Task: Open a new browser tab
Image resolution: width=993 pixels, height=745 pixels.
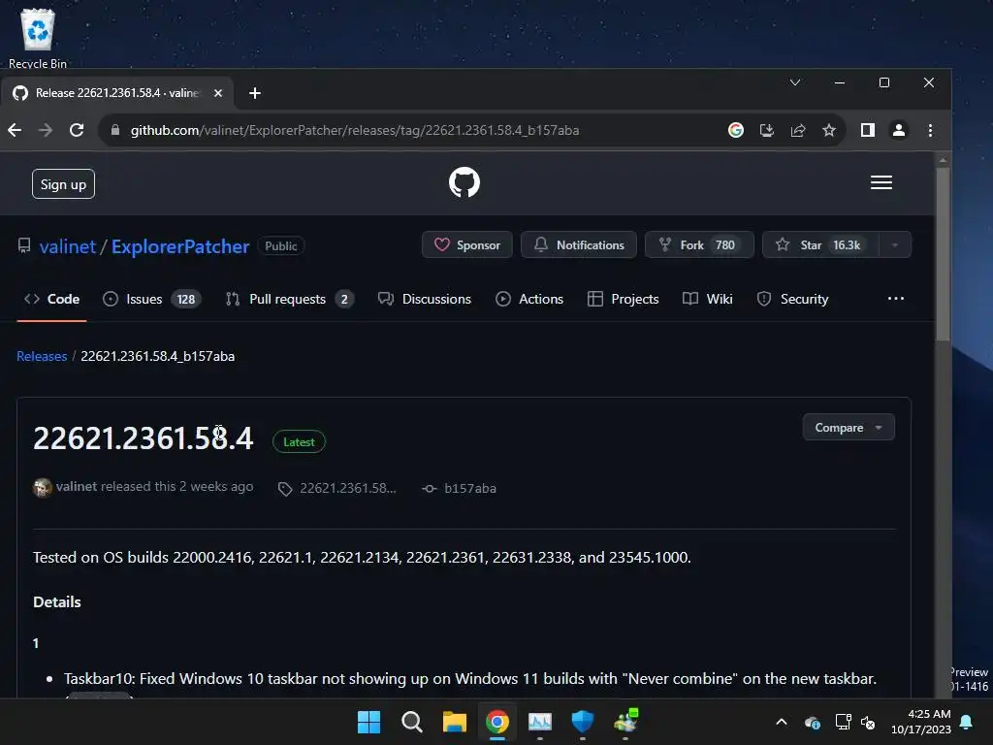Action: pos(255,93)
